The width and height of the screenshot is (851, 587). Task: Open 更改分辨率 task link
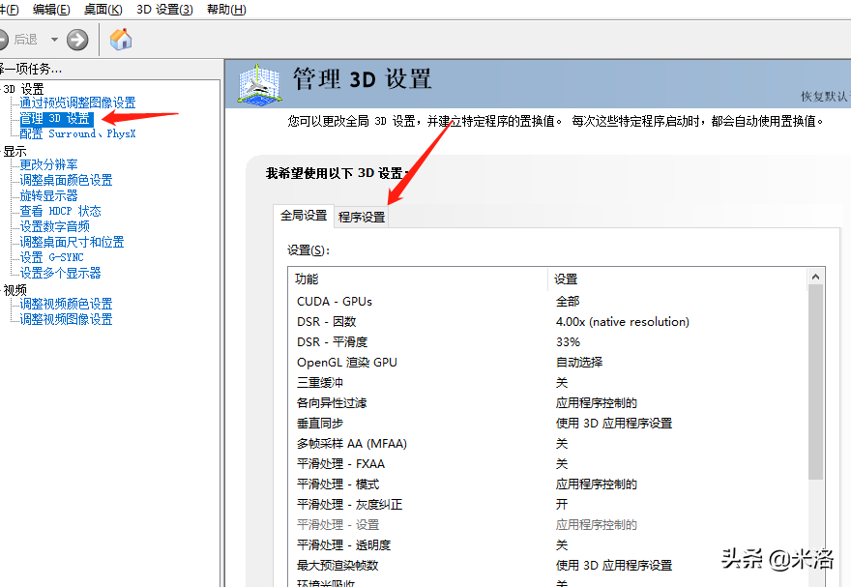pos(49,164)
